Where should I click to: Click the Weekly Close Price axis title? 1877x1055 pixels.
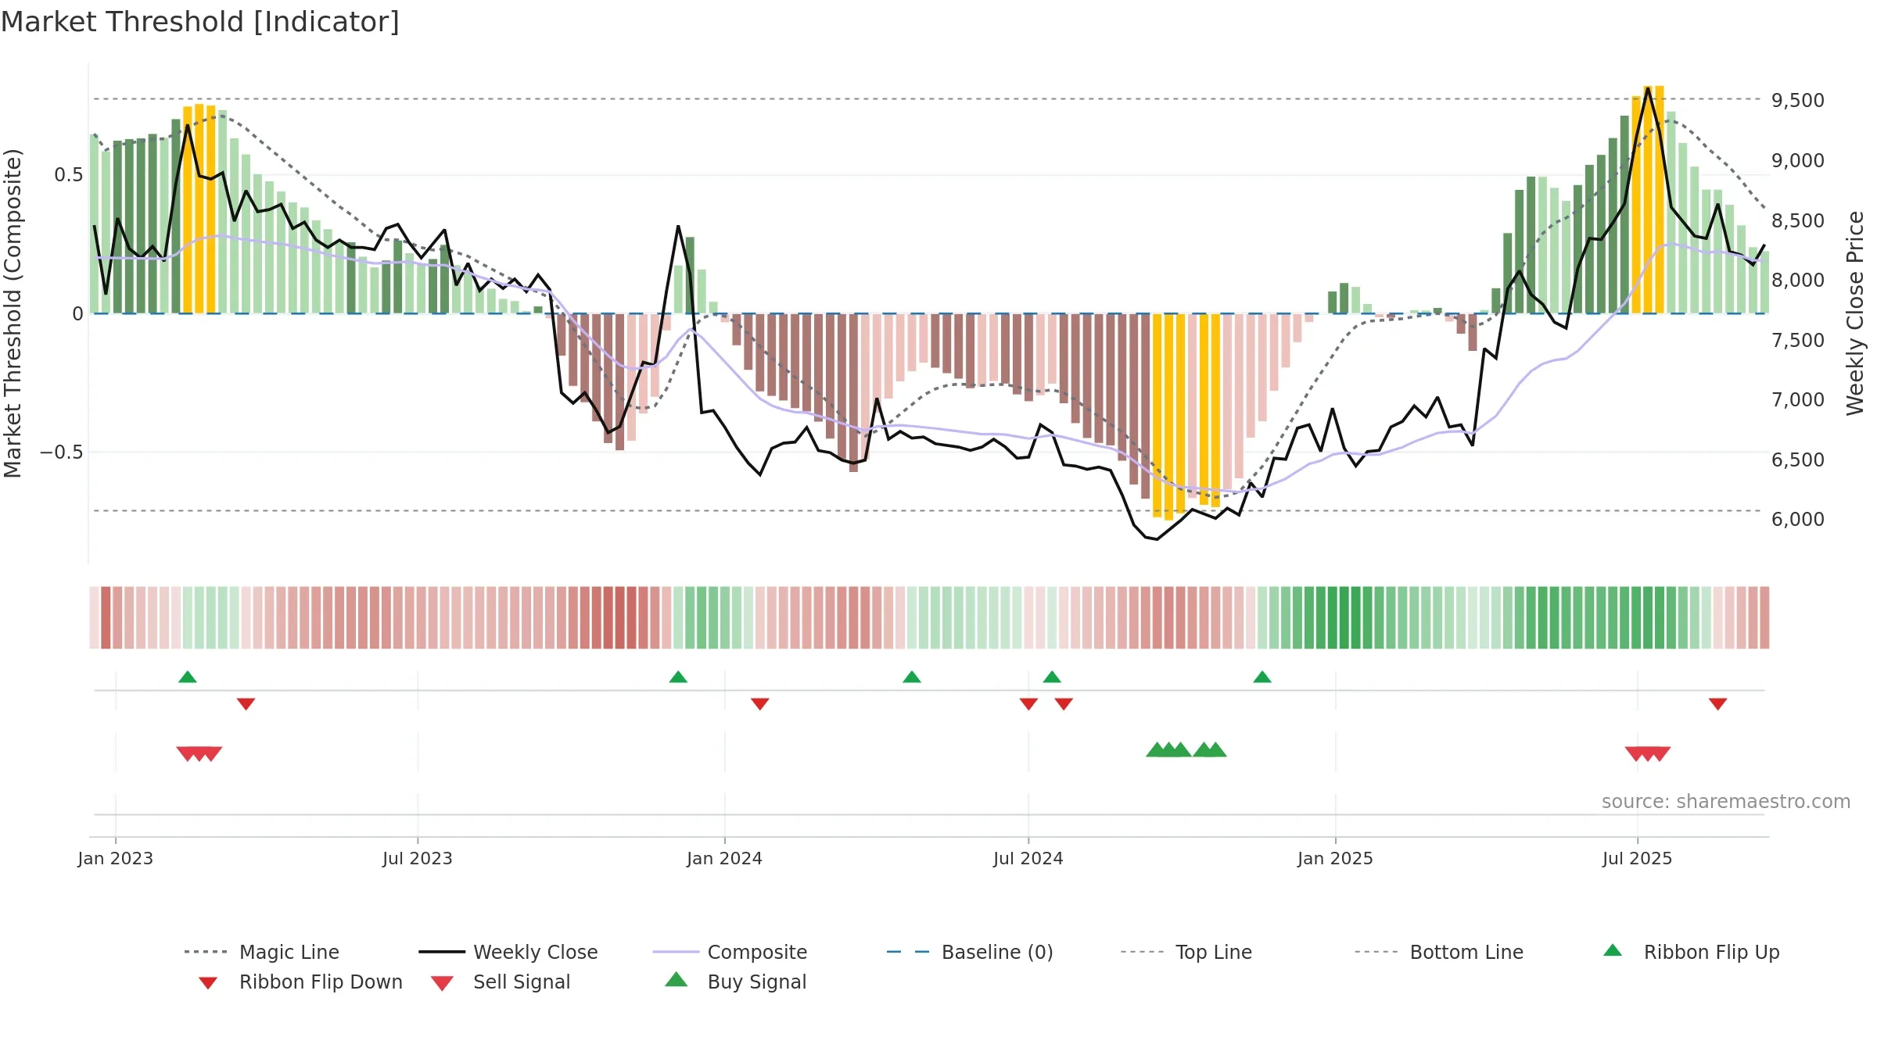tap(1855, 313)
